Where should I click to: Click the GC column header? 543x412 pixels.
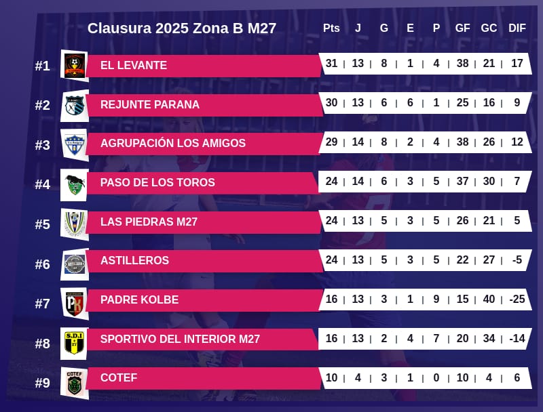489,28
